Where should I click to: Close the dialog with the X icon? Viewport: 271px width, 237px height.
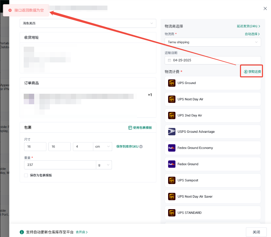click(265, 8)
